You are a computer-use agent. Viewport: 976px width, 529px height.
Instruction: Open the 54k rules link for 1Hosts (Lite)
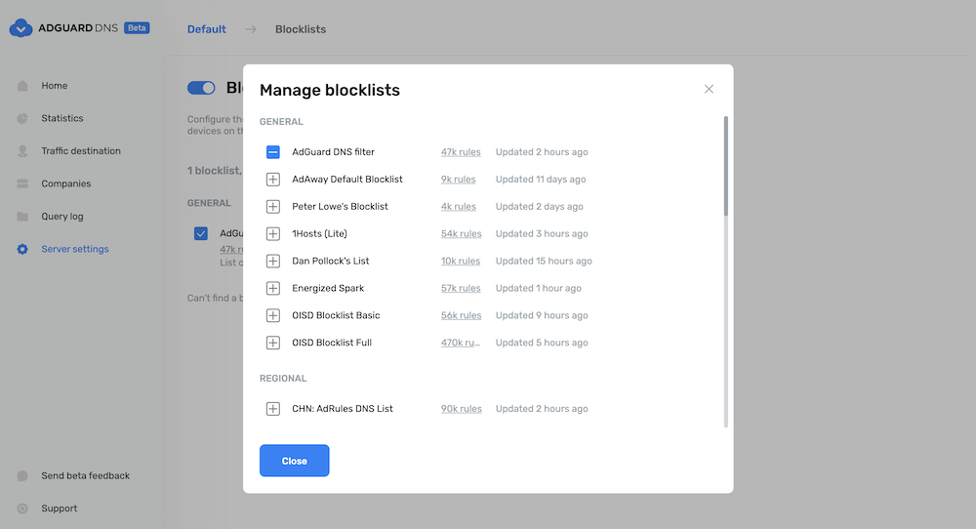point(461,234)
